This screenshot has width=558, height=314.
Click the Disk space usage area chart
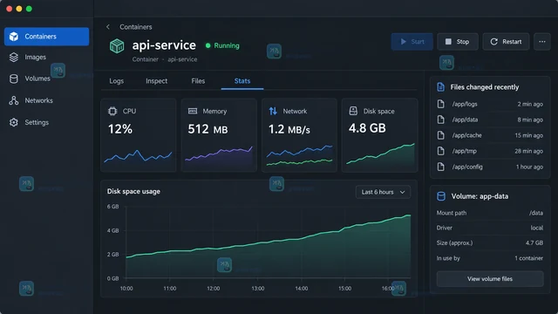(x=269, y=246)
